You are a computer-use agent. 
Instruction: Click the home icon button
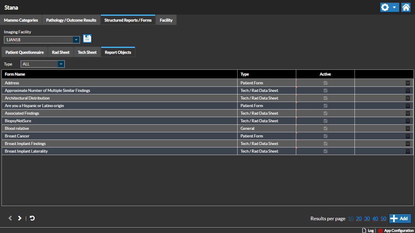click(x=406, y=7)
